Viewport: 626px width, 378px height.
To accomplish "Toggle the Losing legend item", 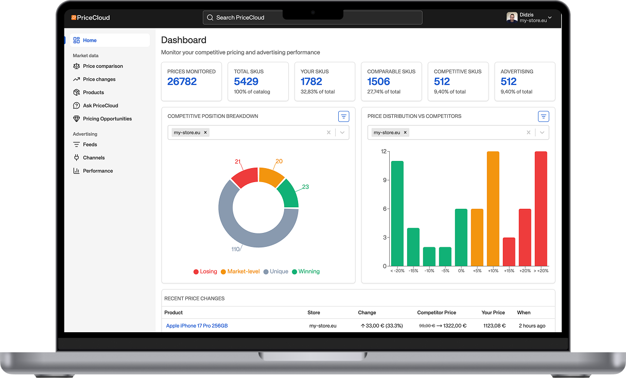I will (x=205, y=272).
